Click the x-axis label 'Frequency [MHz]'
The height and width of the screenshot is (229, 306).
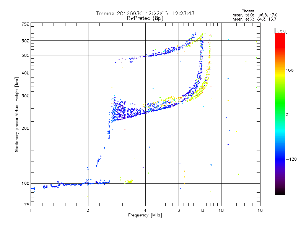coord(145,215)
